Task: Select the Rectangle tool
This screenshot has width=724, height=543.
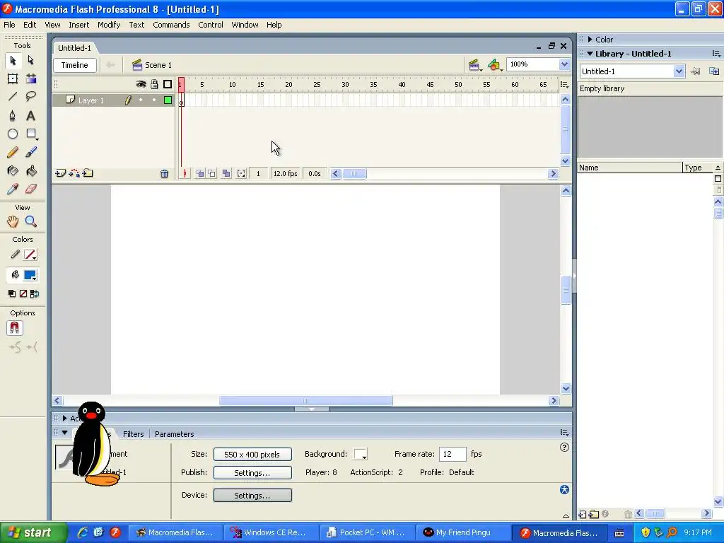Action: tap(31, 134)
